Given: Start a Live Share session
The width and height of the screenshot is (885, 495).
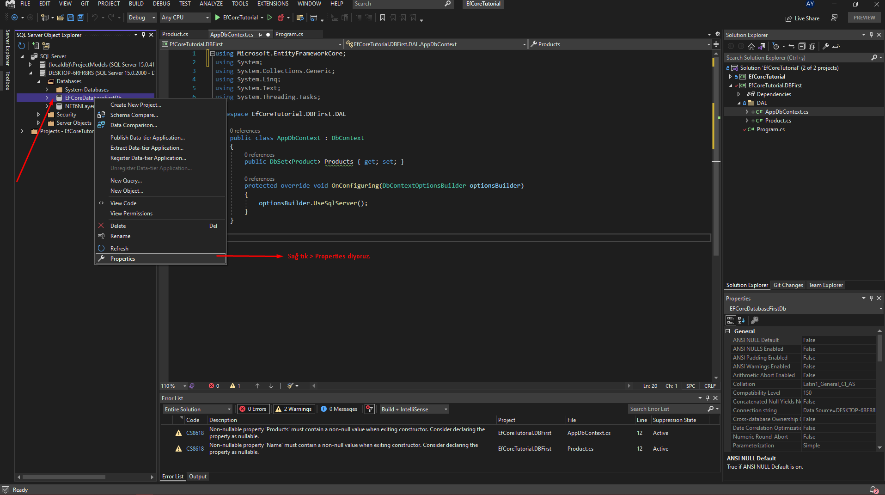Looking at the screenshot, I should click(x=803, y=18).
